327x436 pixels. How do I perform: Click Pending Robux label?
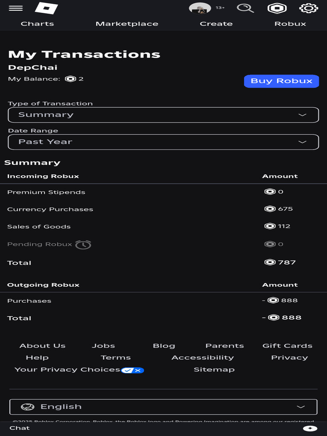40,244
